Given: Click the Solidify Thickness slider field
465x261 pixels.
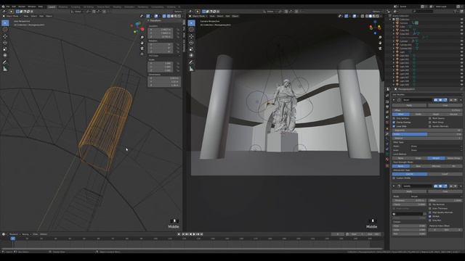Looking at the screenshot, I should point(409,201).
